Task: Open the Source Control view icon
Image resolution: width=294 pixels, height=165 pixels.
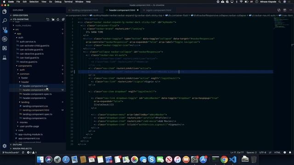Action: coord(5,30)
